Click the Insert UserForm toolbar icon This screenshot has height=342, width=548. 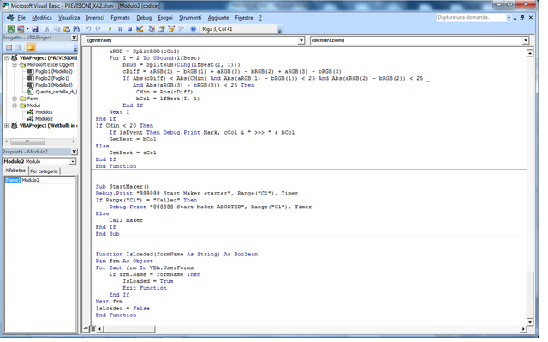coord(21,29)
